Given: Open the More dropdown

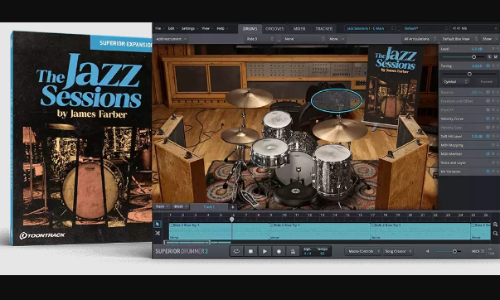Looking at the screenshot, I should [x=337, y=39].
